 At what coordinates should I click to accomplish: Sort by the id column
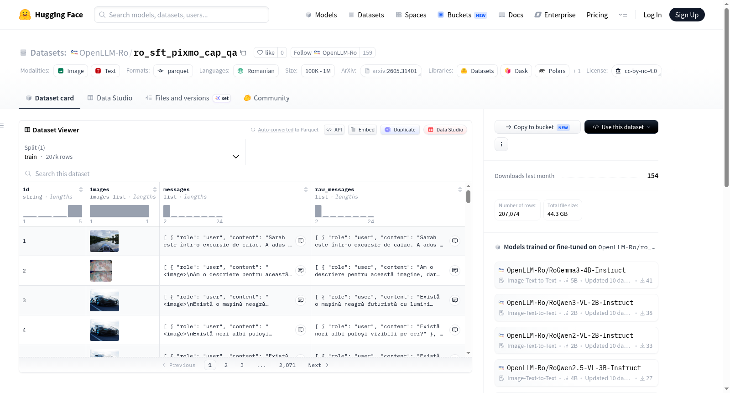(x=81, y=189)
